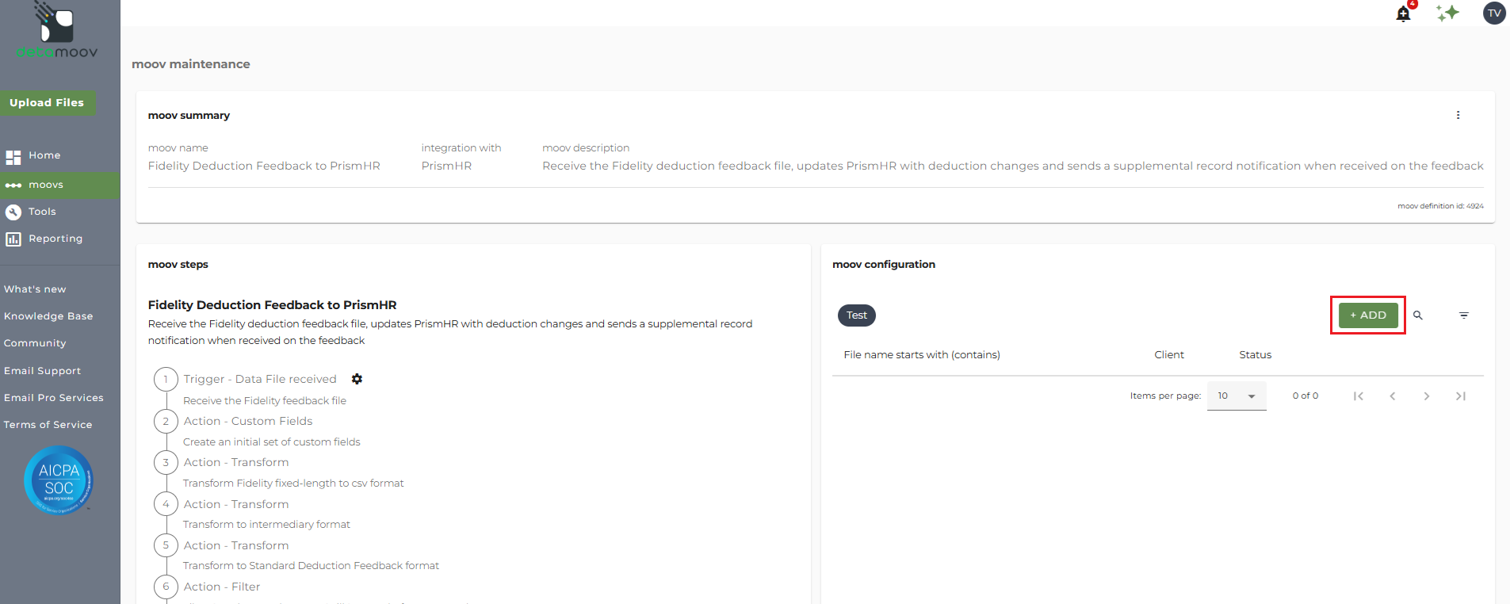The width and height of the screenshot is (1510, 604).
Task: Click 'Action - Custom Fields' step title
Action: pos(248,421)
